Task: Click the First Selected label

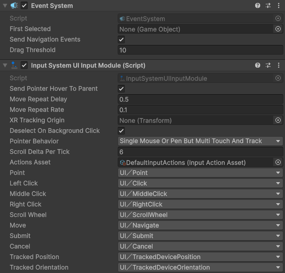Action: (x=30, y=29)
